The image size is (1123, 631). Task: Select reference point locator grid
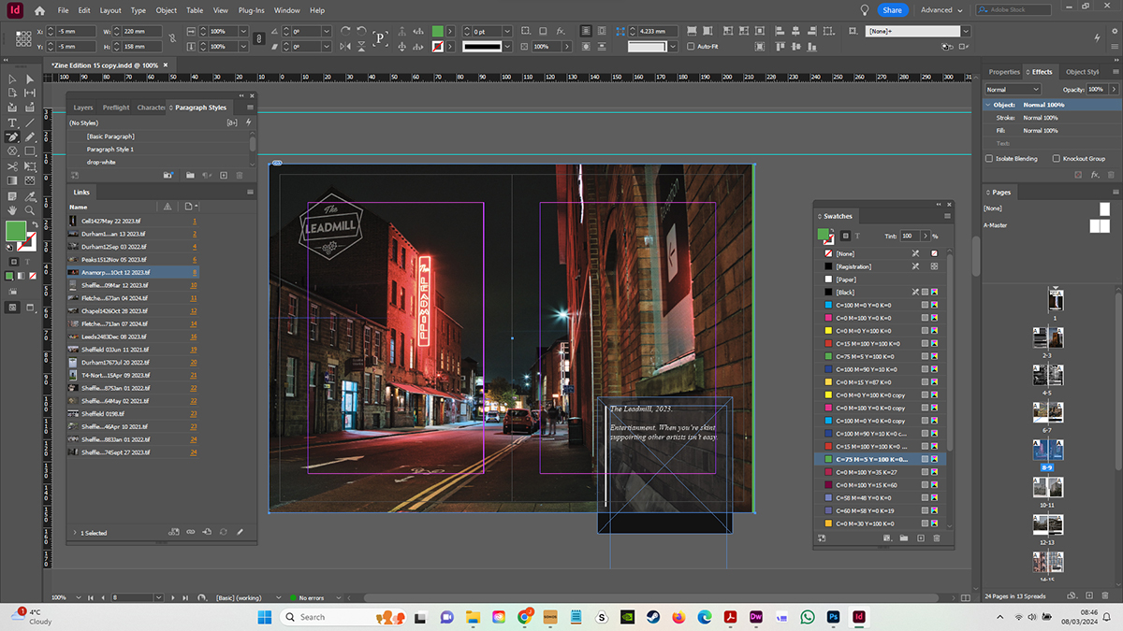click(23, 38)
